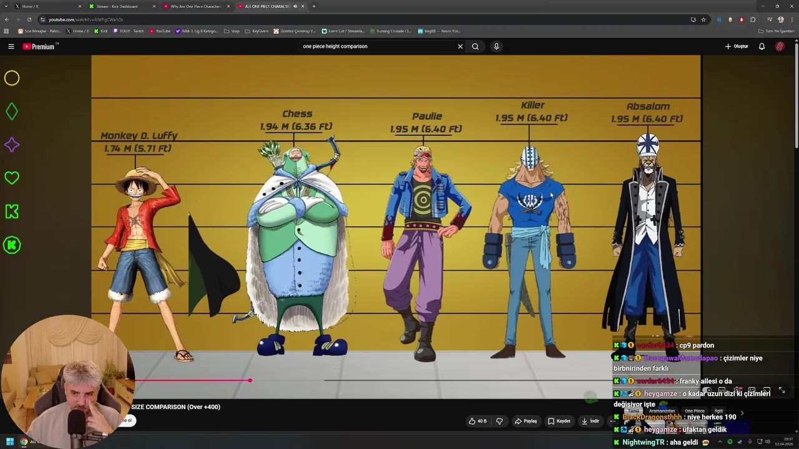The image size is (799, 449).
Task: Close the 'Stream - Kick Dashboard' tab
Action: click(x=154, y=6)
